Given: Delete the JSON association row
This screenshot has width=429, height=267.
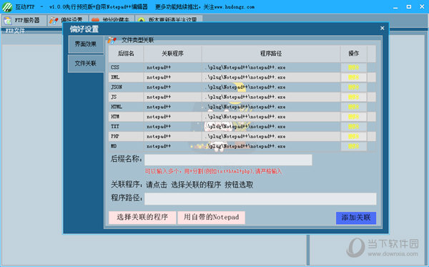Looking at the screenshot, I should pos(353,87).
